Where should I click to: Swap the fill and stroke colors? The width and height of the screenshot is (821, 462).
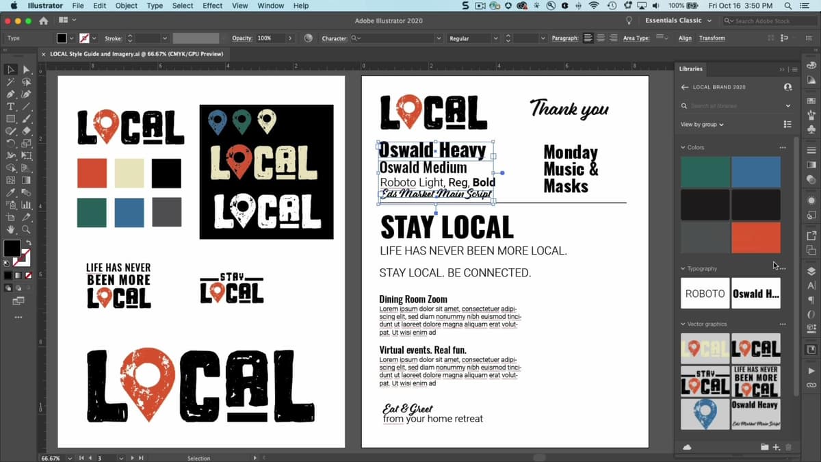tap(29, 242)
